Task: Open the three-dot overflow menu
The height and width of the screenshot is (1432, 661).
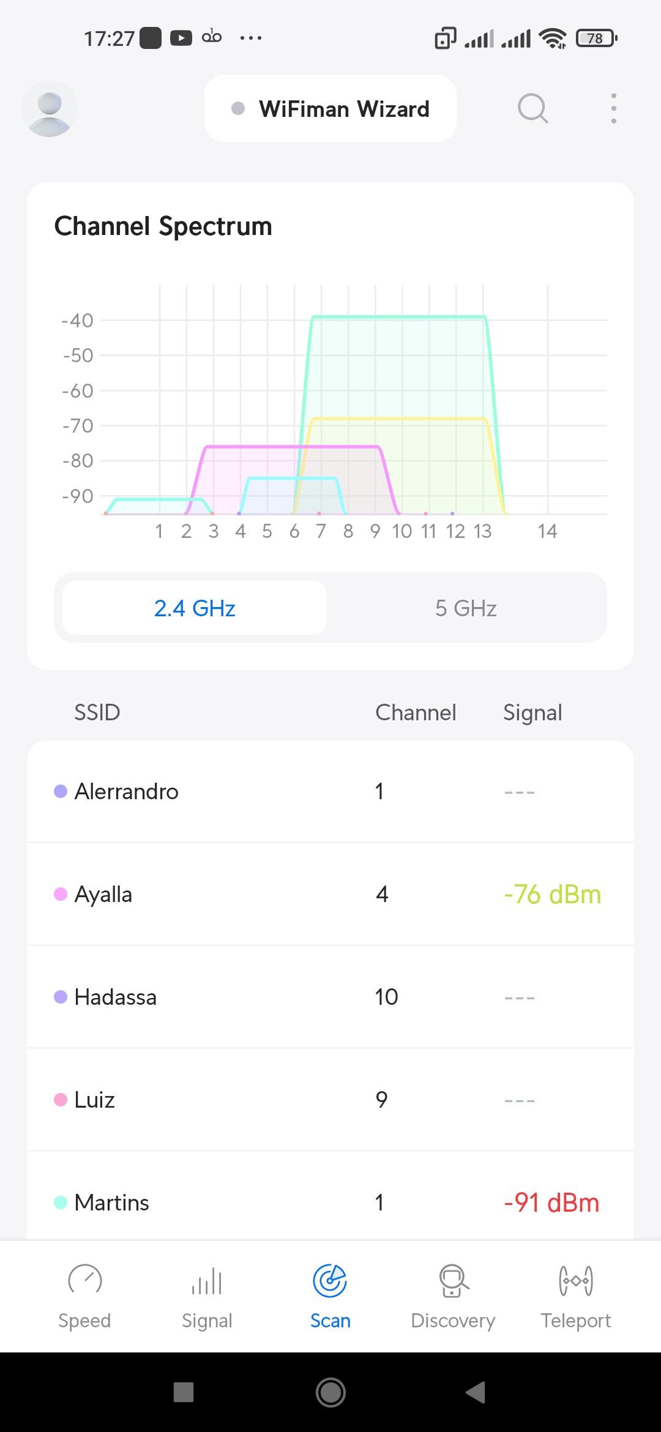Action: point(613,109)
